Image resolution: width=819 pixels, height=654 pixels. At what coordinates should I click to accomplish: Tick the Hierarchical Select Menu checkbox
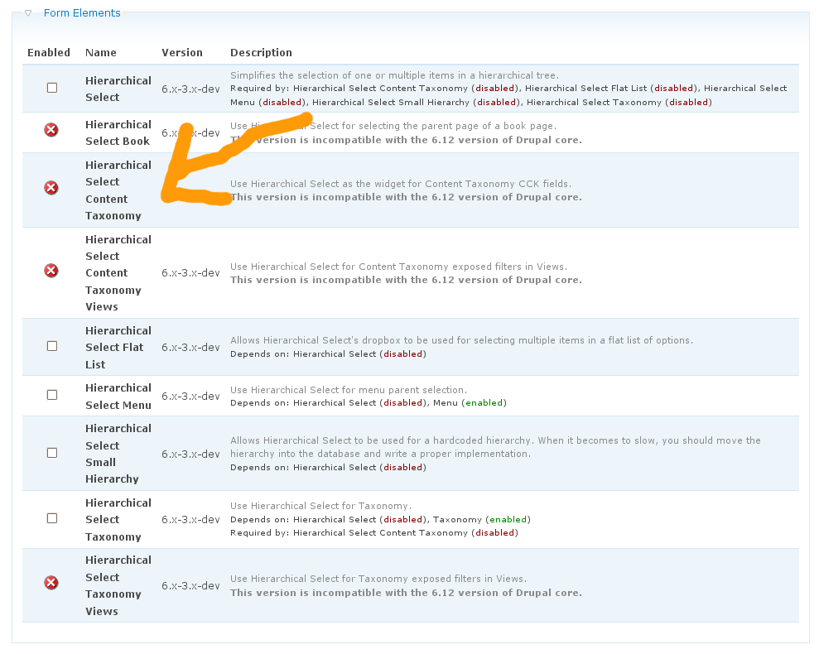[x=52, y=395]
